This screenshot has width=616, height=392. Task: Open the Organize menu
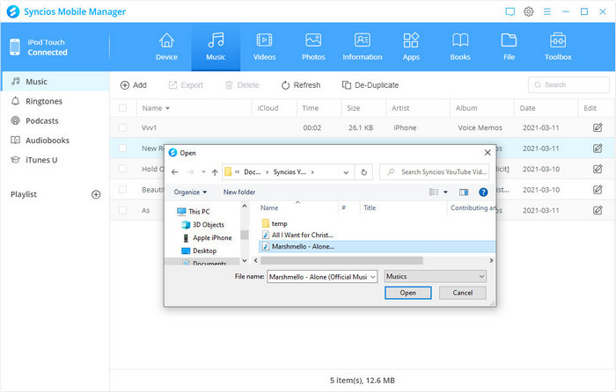(x=190, y=192)
